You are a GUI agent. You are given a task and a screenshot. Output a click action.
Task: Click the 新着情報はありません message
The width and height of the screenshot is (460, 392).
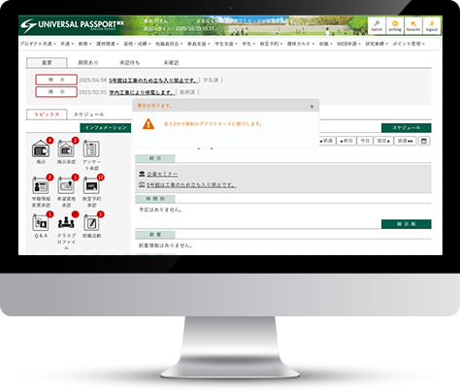(x=166, y=245)
